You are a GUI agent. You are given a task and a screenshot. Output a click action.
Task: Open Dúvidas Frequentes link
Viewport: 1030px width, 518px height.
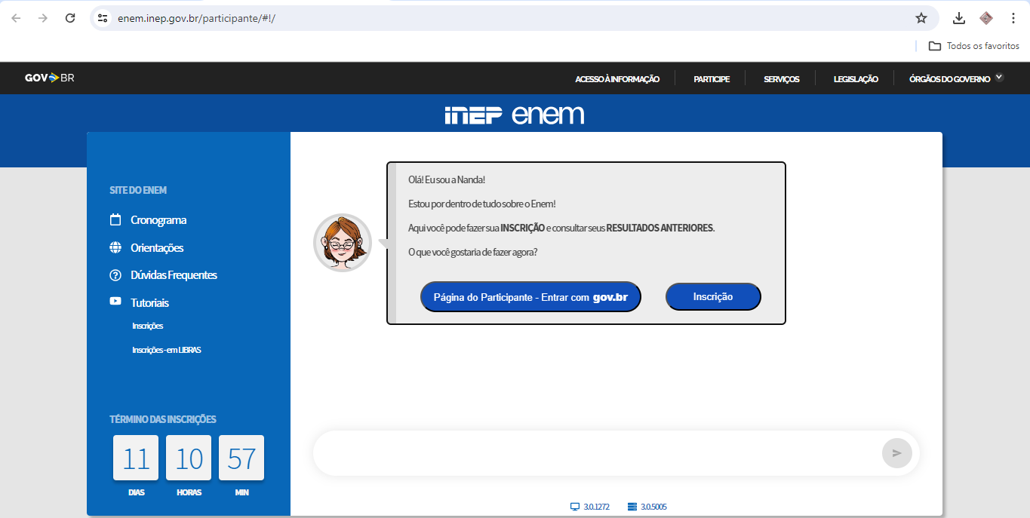(x=174, y=275)
